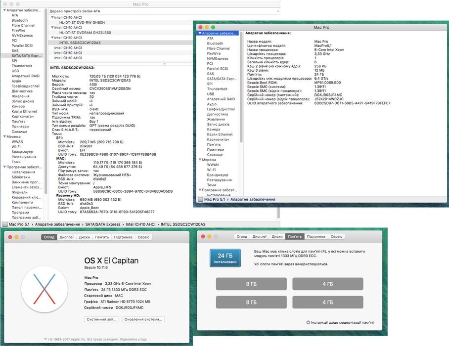Open Журнали in left window sidebar
The width and height of the screenshot is (449, 346).
coord(19,192)
